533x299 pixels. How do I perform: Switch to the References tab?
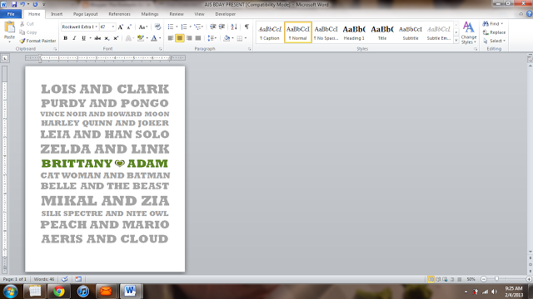click(119, 14)
